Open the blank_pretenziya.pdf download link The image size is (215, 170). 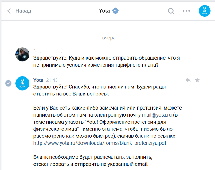point(100,143)
